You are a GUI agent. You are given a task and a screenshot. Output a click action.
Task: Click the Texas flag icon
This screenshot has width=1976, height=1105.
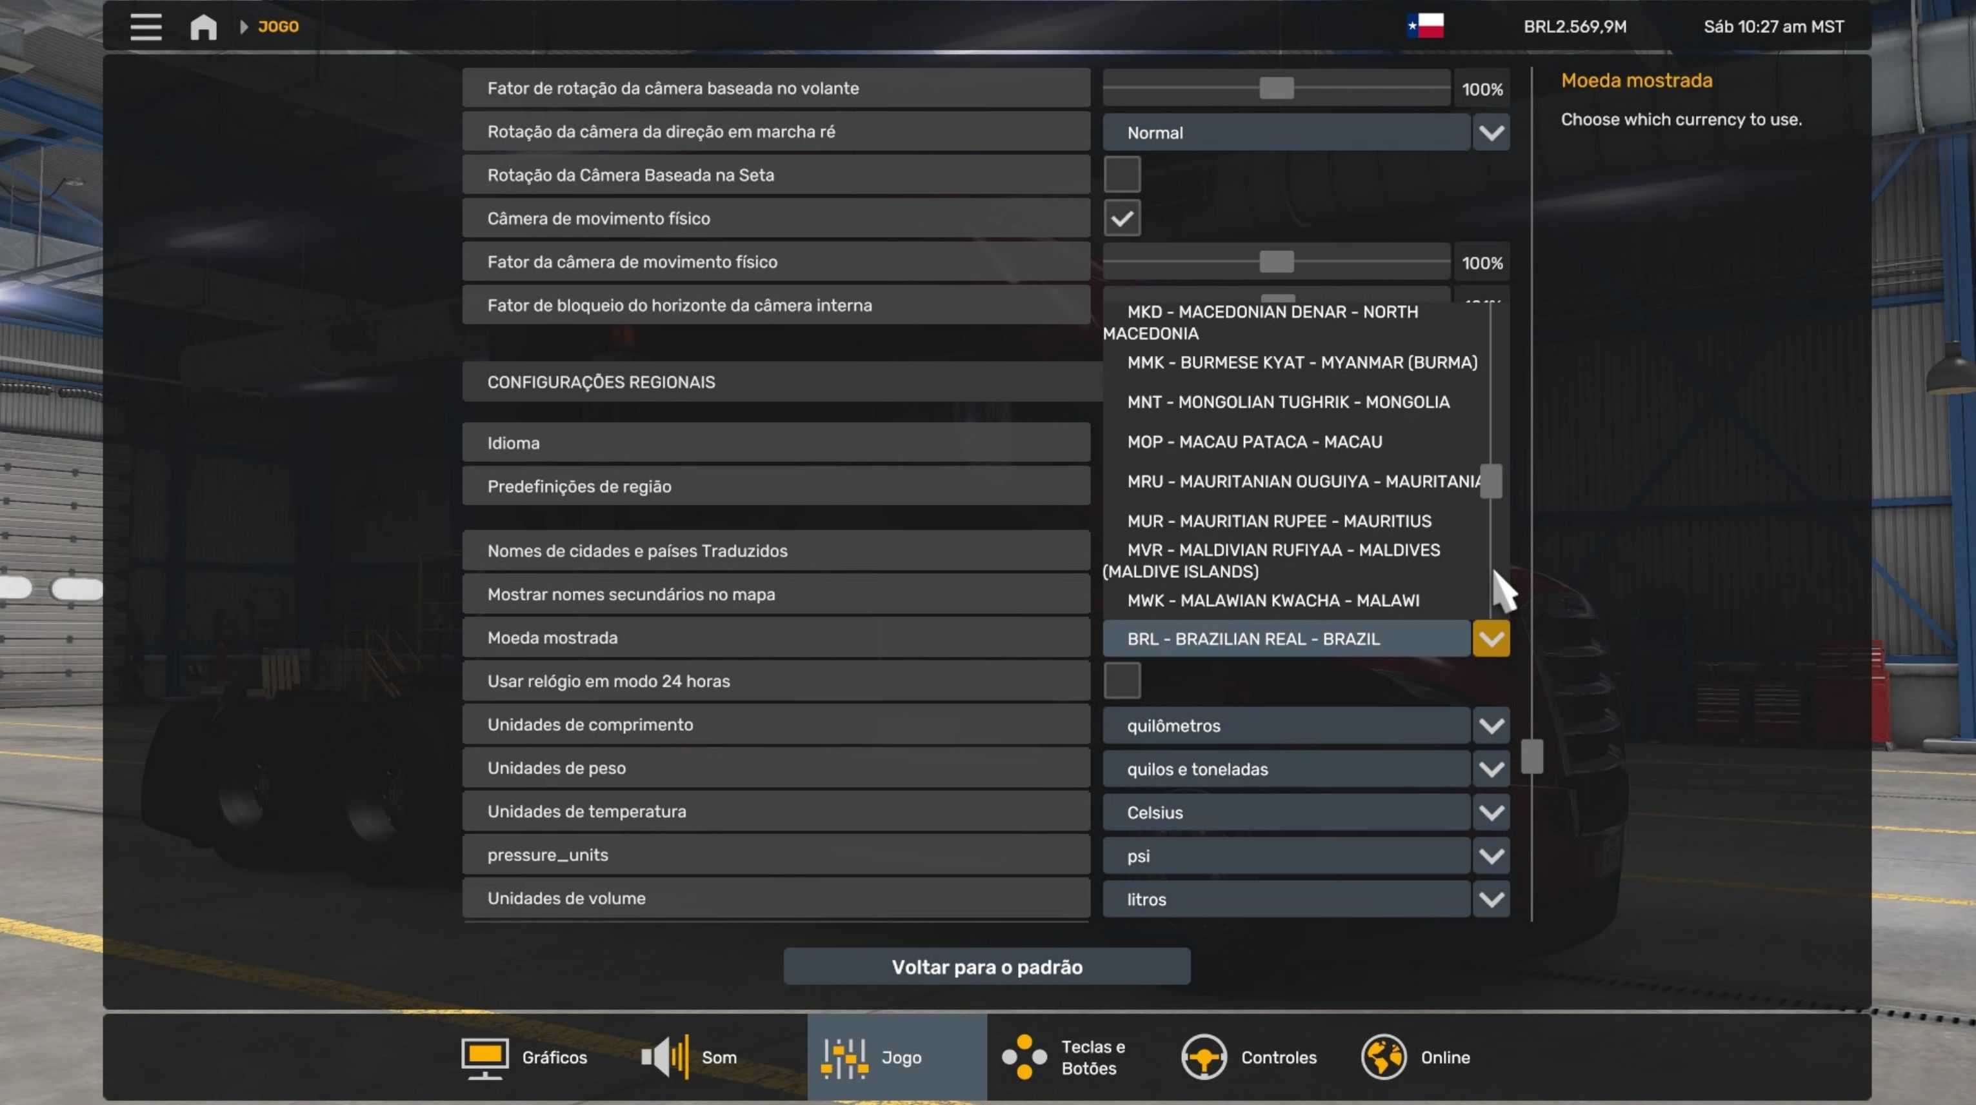(x=1425, y=26)
